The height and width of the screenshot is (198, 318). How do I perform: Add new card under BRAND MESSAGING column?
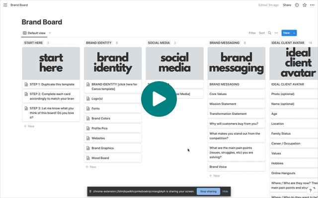click(215, 176)
